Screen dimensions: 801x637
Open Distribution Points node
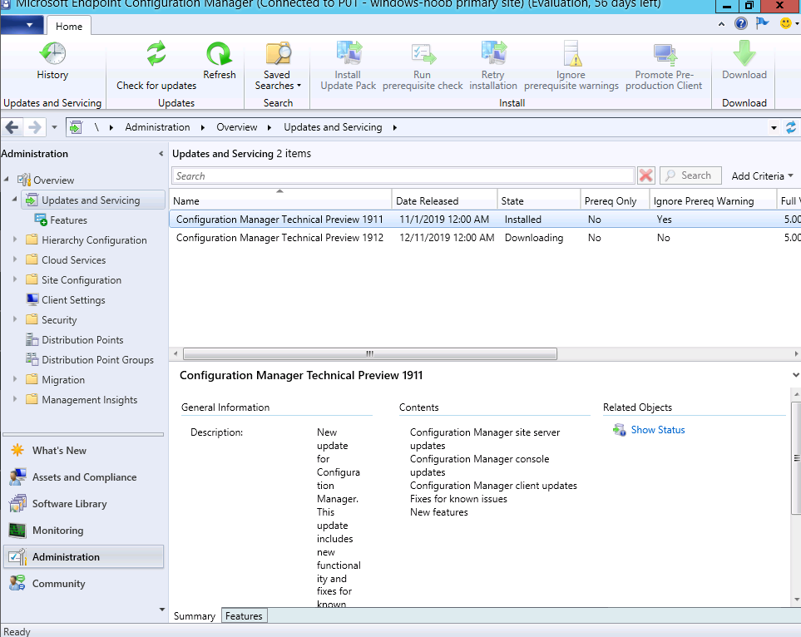[75, 339]
